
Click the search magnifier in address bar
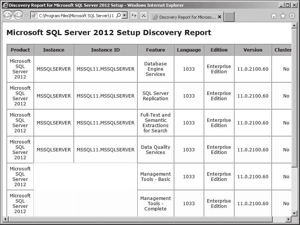[119, 15]
